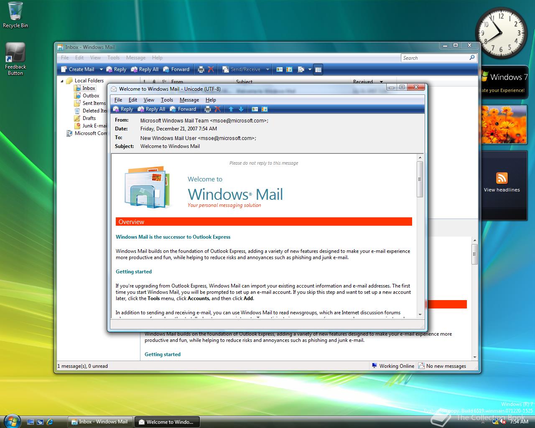The width and height of the screenshot is (535, 428).
Task: Open the Send/Receive dropdown arrow
Action: (267, 69)
